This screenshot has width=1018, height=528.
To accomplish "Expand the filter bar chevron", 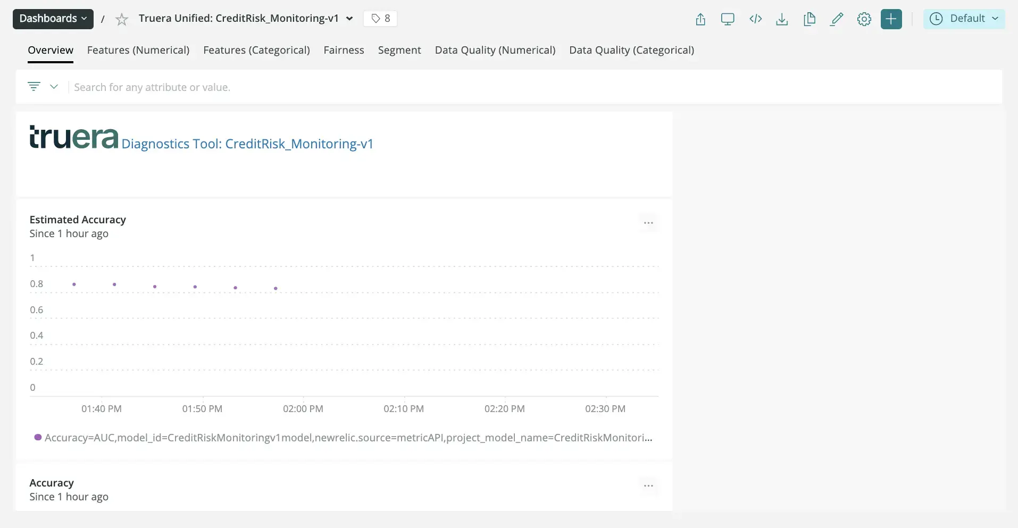I will 54,86.
